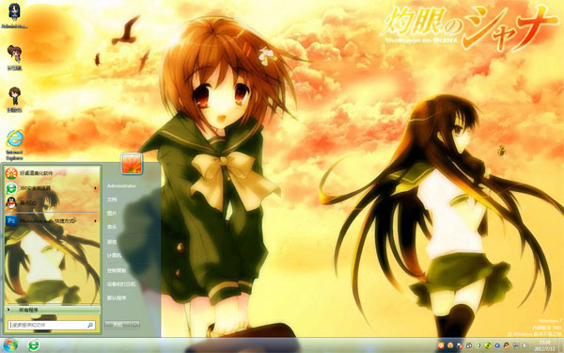This screenshot has width=564, height=353.
Task: Launch Internet Explorer from the desktop
Action: (x=14, y=145)
